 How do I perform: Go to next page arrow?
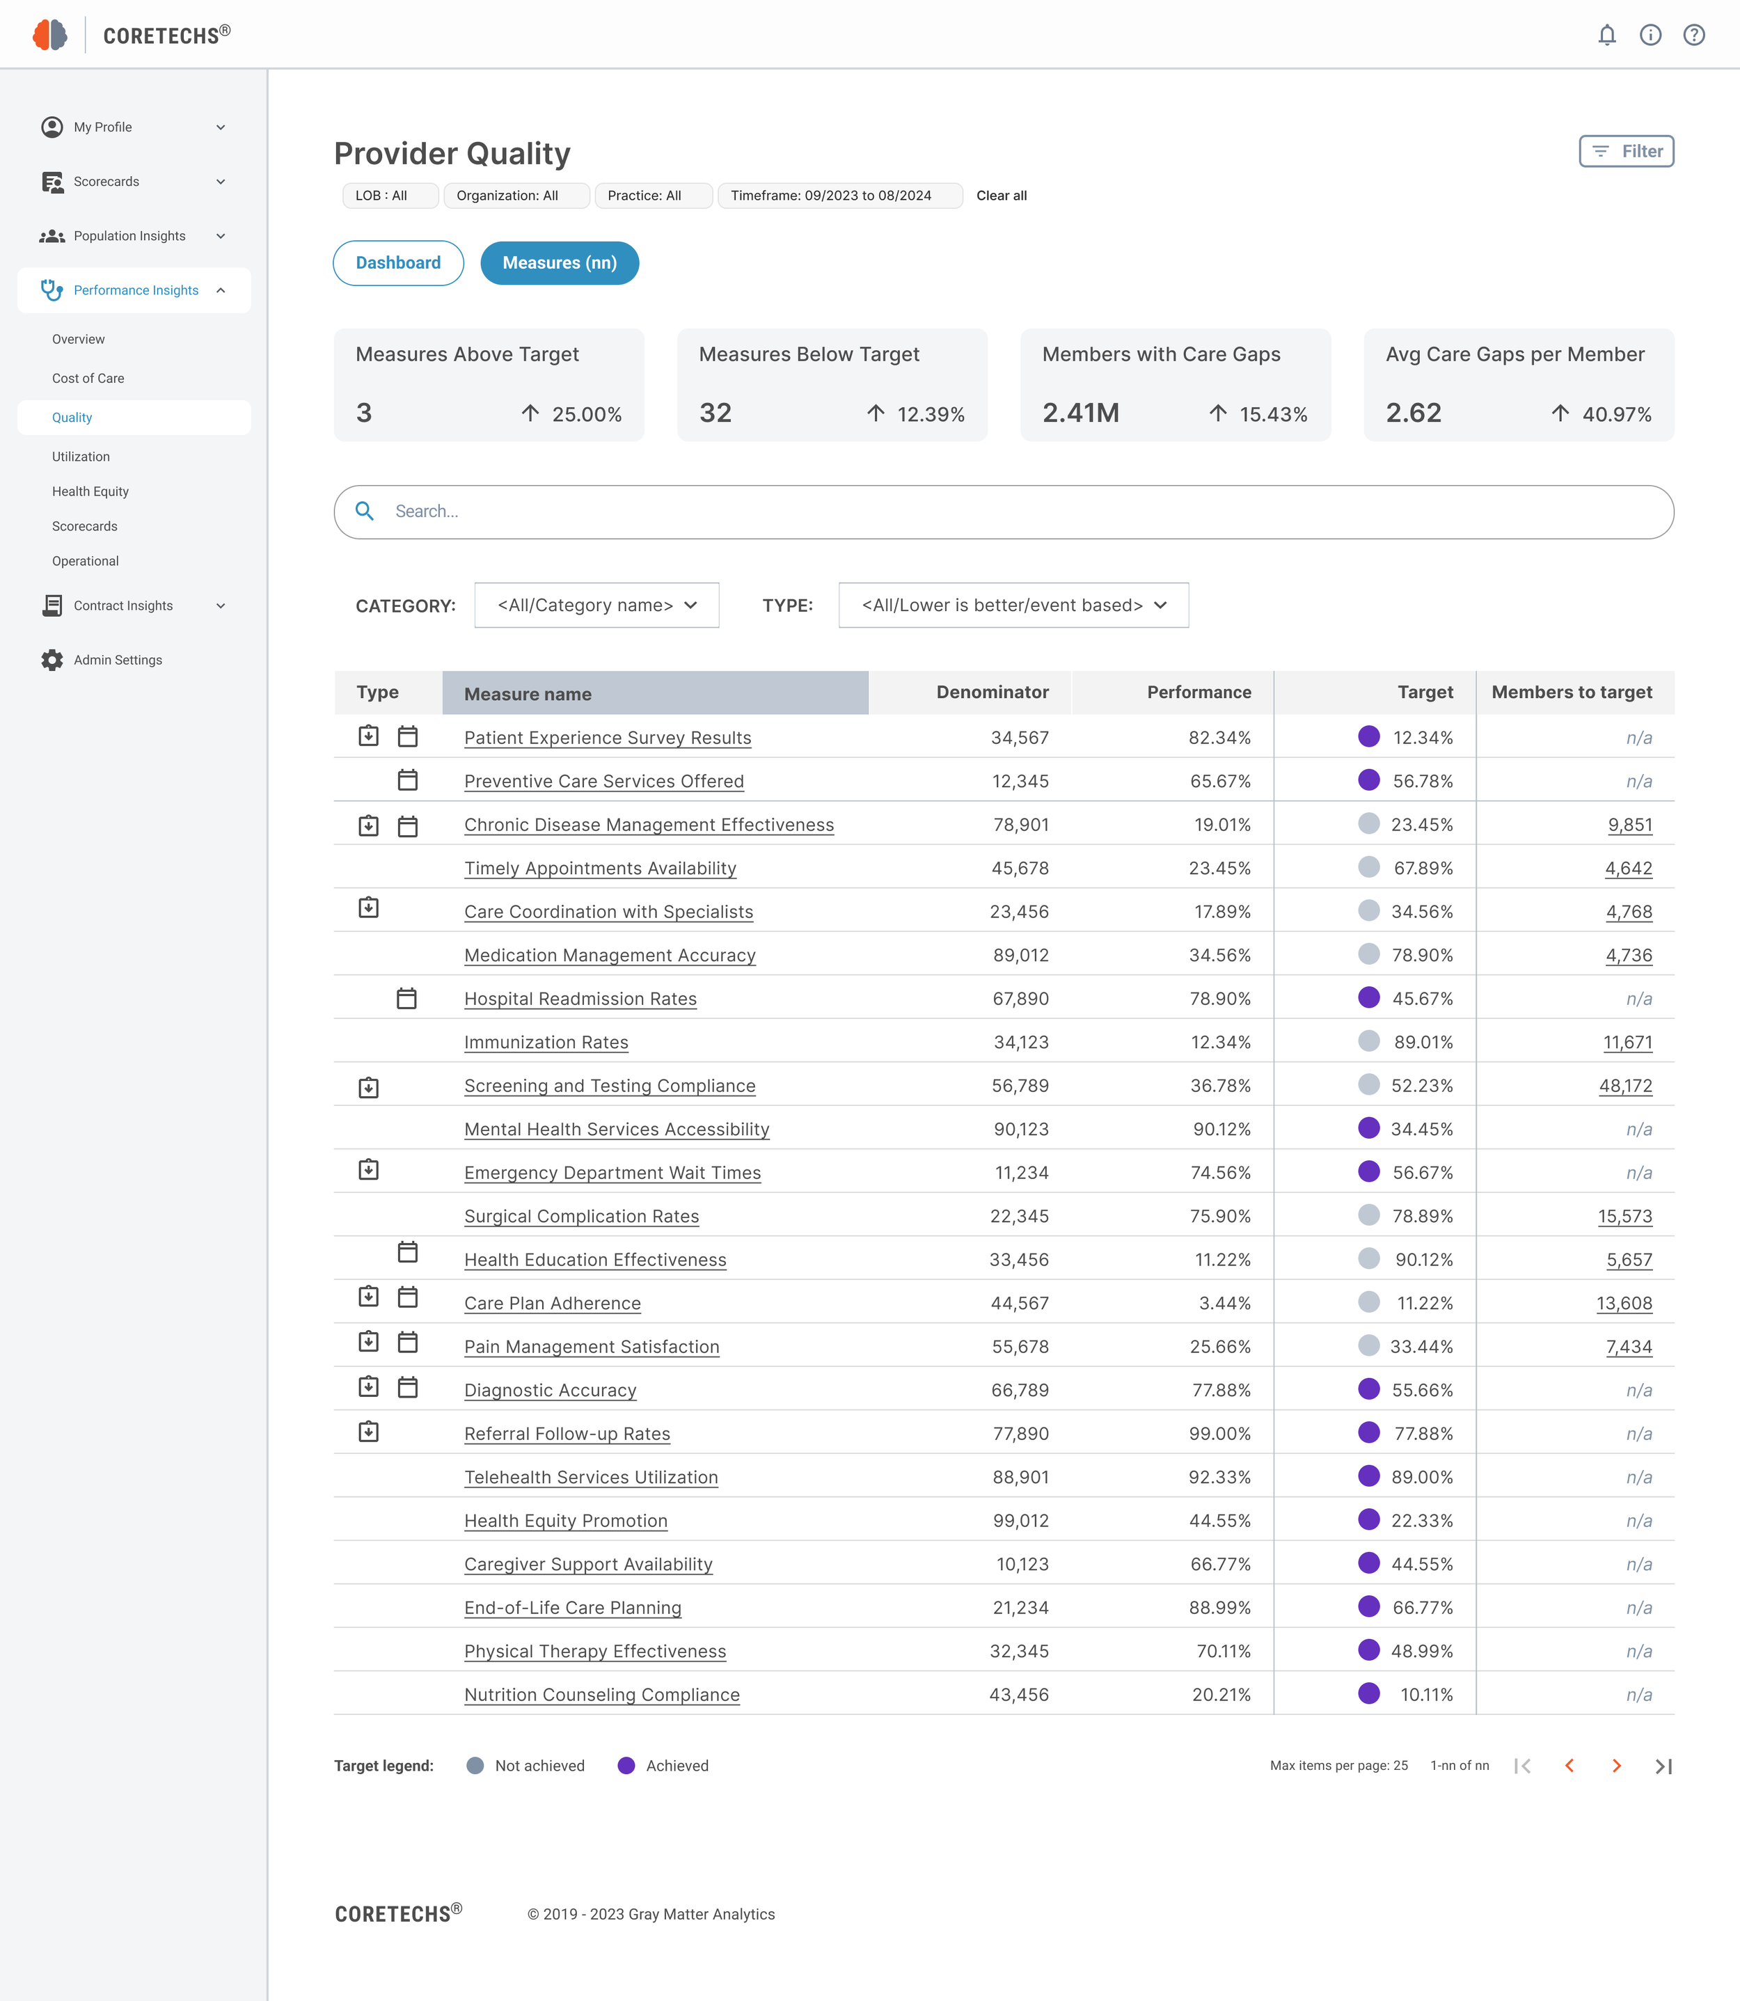point(1617,1766)
